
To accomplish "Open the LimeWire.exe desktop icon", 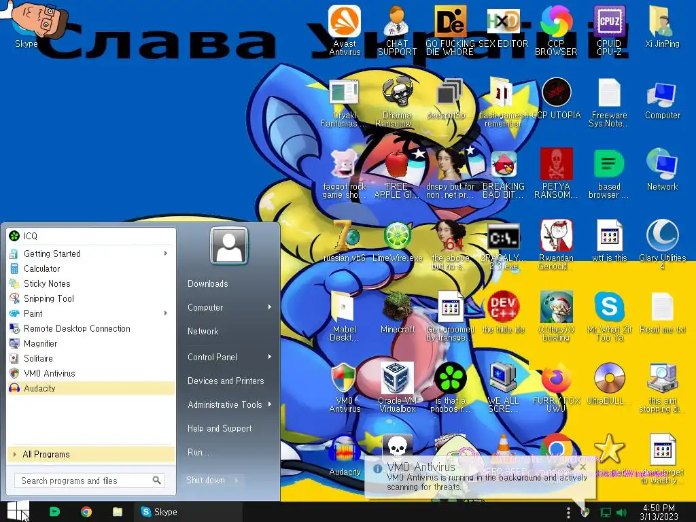I will [x=397, y=241].
